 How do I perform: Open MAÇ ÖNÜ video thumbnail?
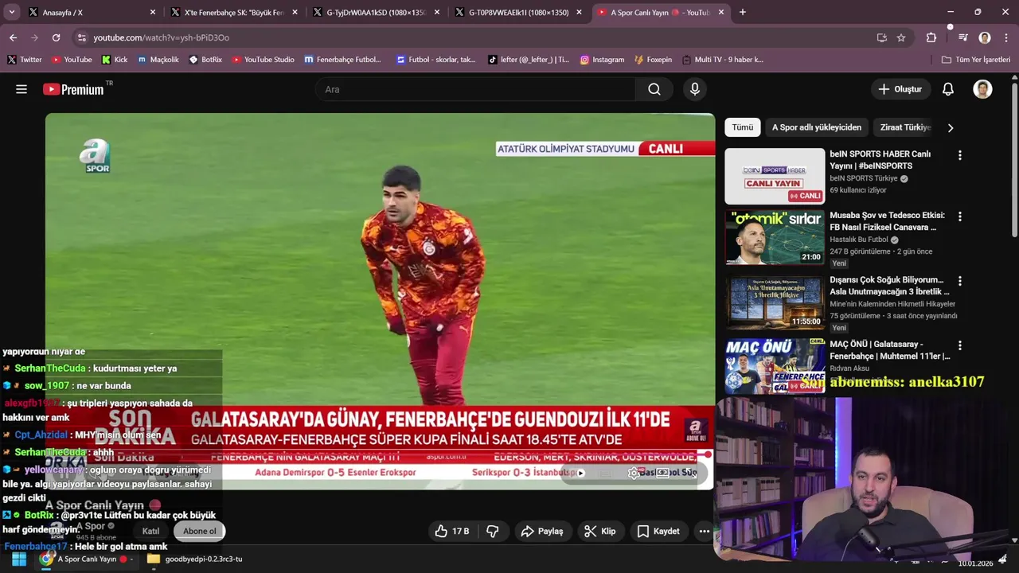click(775, 366)
